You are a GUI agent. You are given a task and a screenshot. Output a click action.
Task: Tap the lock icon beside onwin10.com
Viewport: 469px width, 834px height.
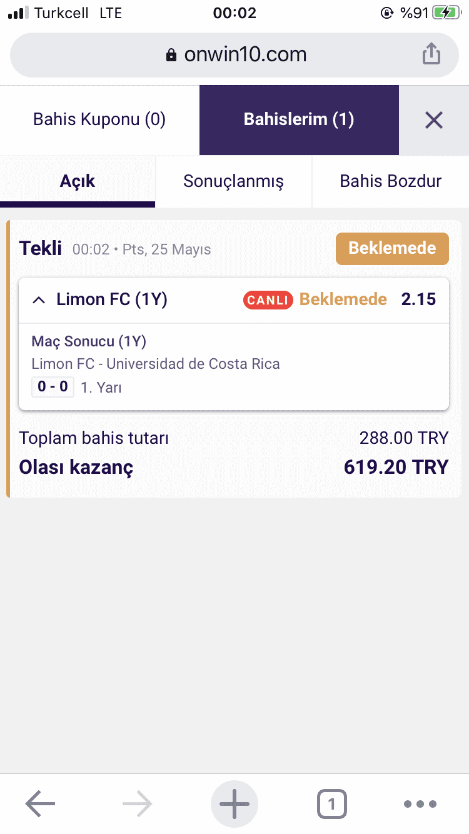[x=171, y=55]
